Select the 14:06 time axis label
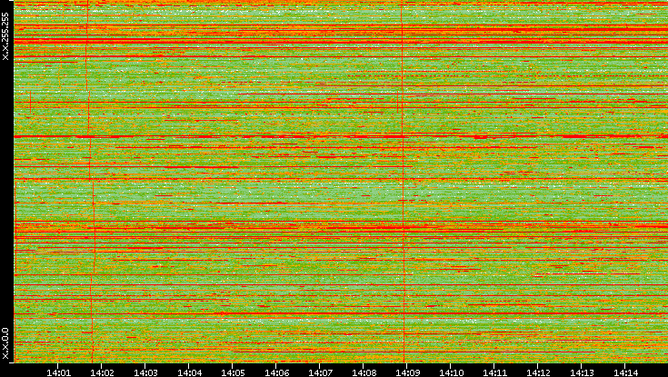668x377 pixels. click(x=277, y=372)
